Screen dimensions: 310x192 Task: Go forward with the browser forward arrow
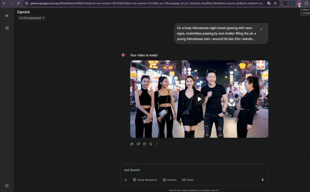point(11,3)
